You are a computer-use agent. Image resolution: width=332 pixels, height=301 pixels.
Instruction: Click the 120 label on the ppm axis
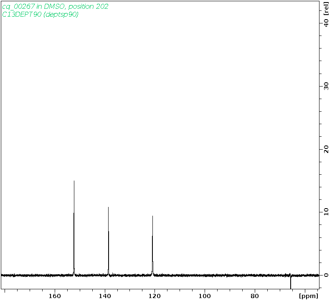click(x=155, y=296)
